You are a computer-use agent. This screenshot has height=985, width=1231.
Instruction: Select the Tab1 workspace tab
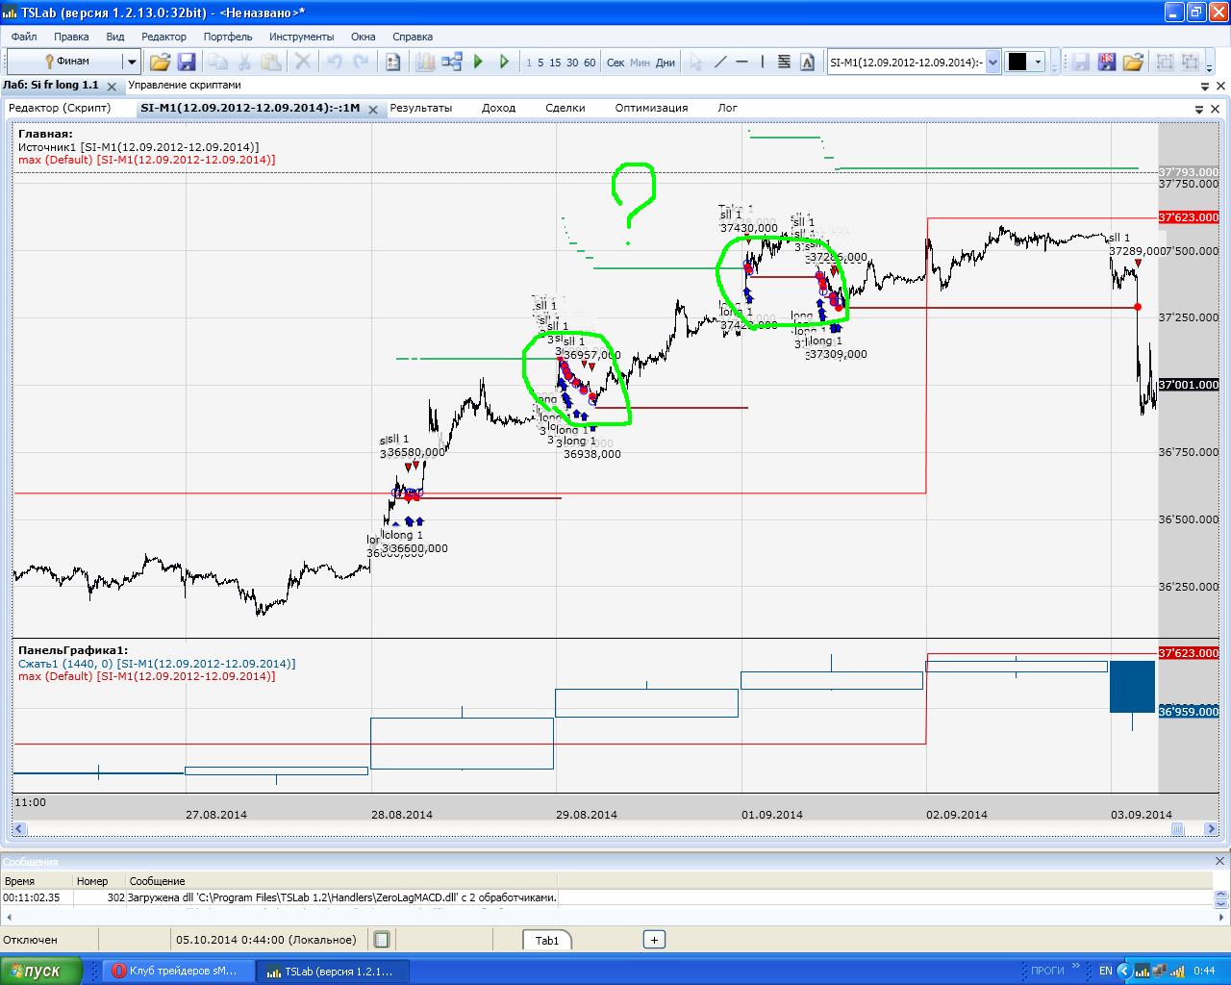(x=547, y=940)
